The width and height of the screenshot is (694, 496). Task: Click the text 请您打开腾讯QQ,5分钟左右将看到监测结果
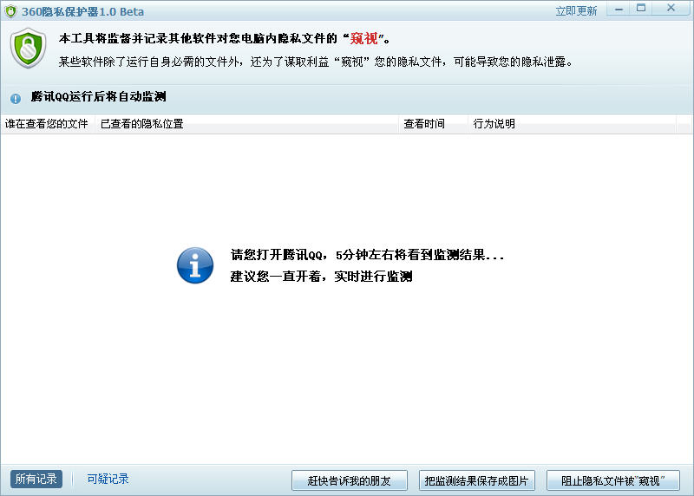coord(367,255)
